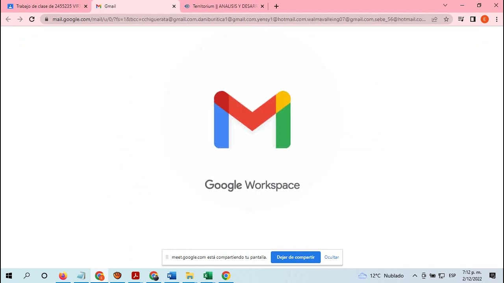The height and width of the screenshot is (283, 504).
Task: Switch to the Trabajo de clase tab
Action: coord(47,6)
